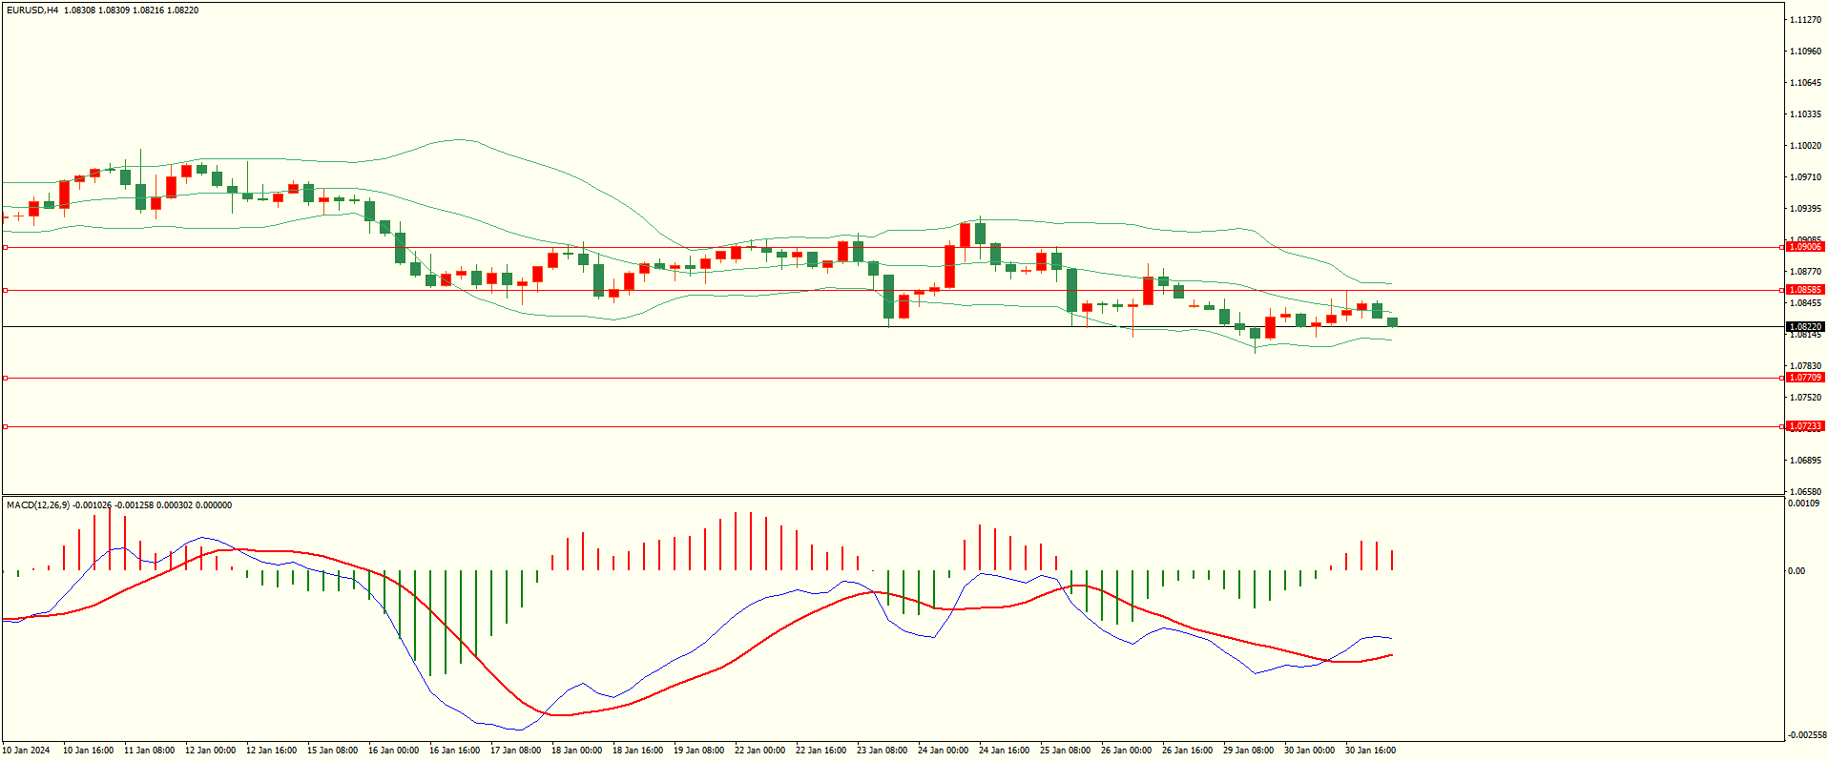Select left anchor handle of 1.08585 line

coord(5,290)
